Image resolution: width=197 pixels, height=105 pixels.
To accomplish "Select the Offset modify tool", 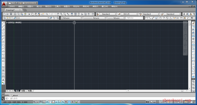I will point(193,33).
